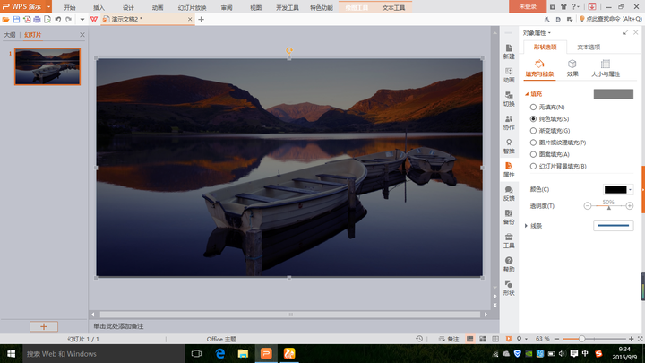The width and height of the screenshot is (645, 363).
Task: Click the skin (shirt) icon in title bar
Action: pyautogui.click(x=563, y=6)
